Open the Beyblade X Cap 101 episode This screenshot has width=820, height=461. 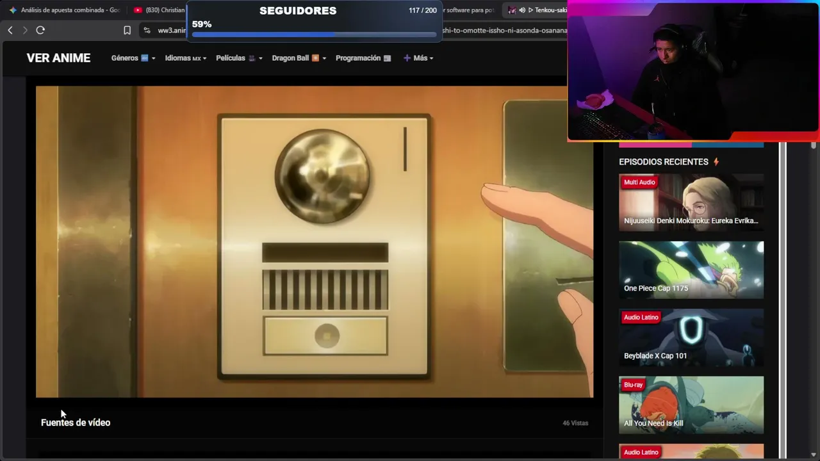click(691, 337)
